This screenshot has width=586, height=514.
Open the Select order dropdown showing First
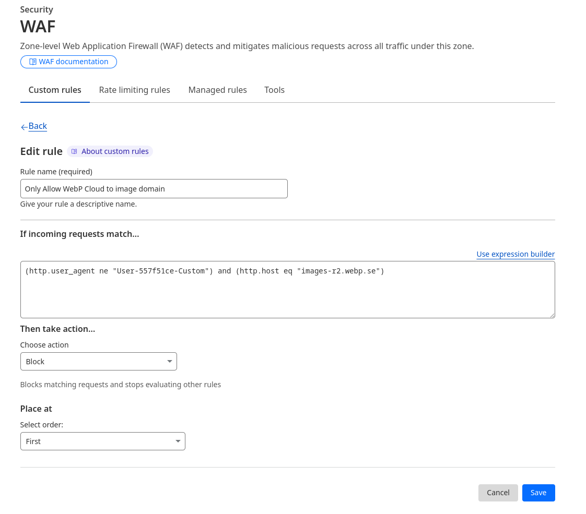tap(103, 441)
